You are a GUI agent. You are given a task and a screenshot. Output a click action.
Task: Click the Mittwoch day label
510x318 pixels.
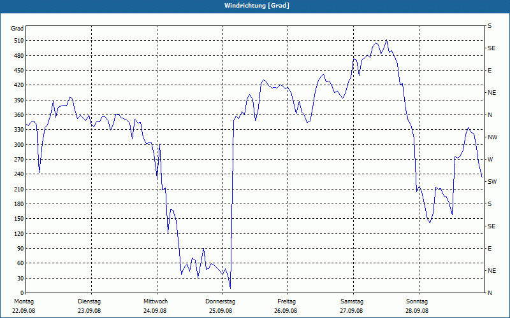click(x=156, y=301)
